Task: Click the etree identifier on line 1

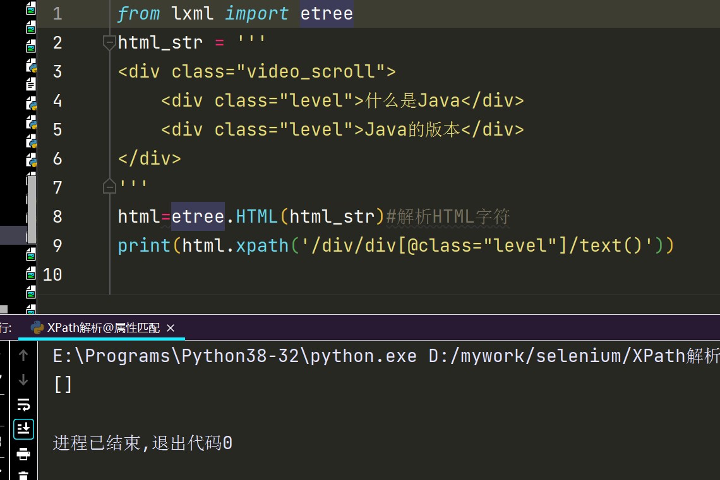Action: pyautogui.click(x=327, y=14)
